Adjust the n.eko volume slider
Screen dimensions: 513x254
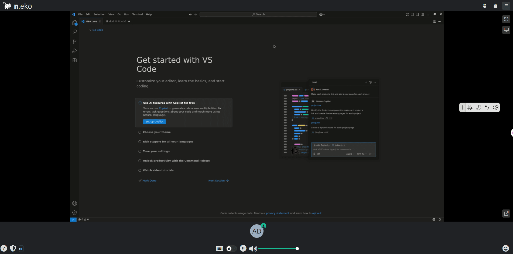(278, 249)
